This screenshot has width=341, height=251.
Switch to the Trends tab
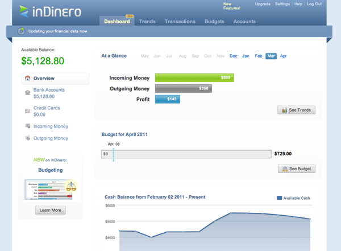click(x=147, y=22)
